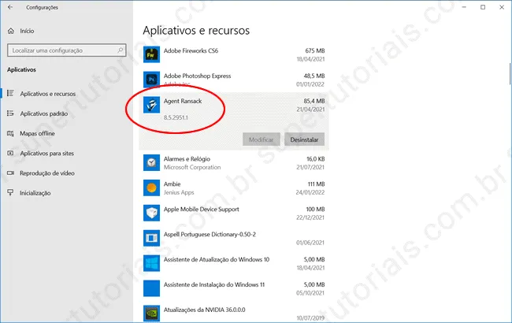Select the Aspell Portuguese Dictionary icon

[x=151, y=238]
